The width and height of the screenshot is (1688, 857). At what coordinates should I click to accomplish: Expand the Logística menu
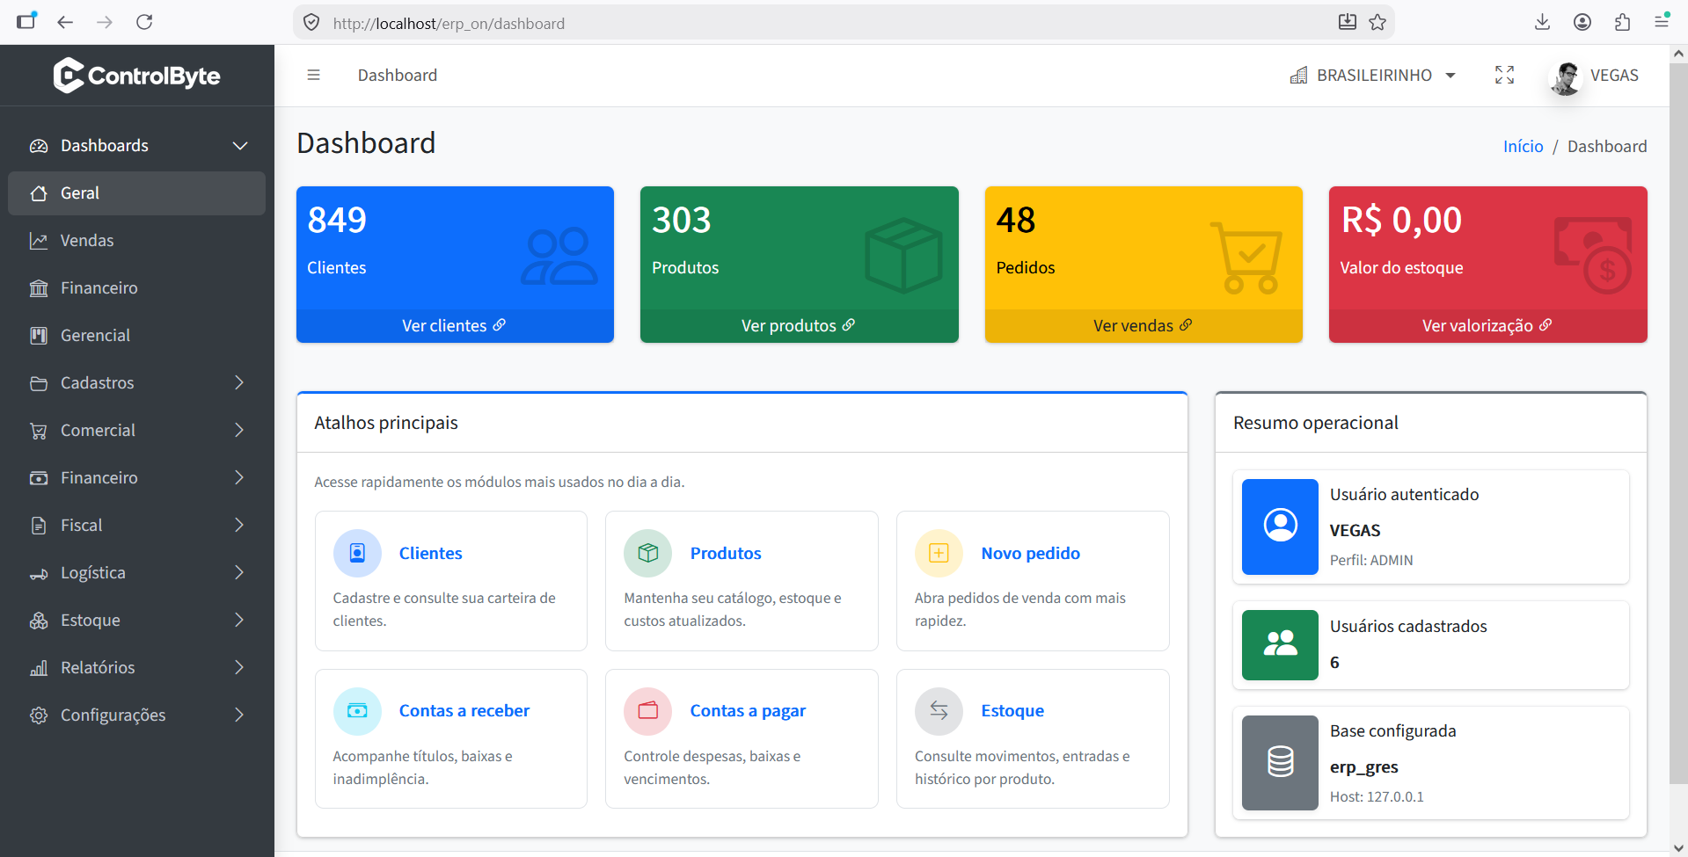click(136, 573)
